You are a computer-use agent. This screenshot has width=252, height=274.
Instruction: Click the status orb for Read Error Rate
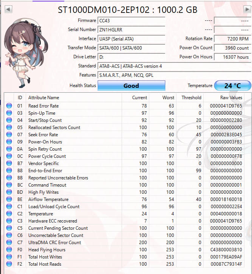click(x=9, y=106)
